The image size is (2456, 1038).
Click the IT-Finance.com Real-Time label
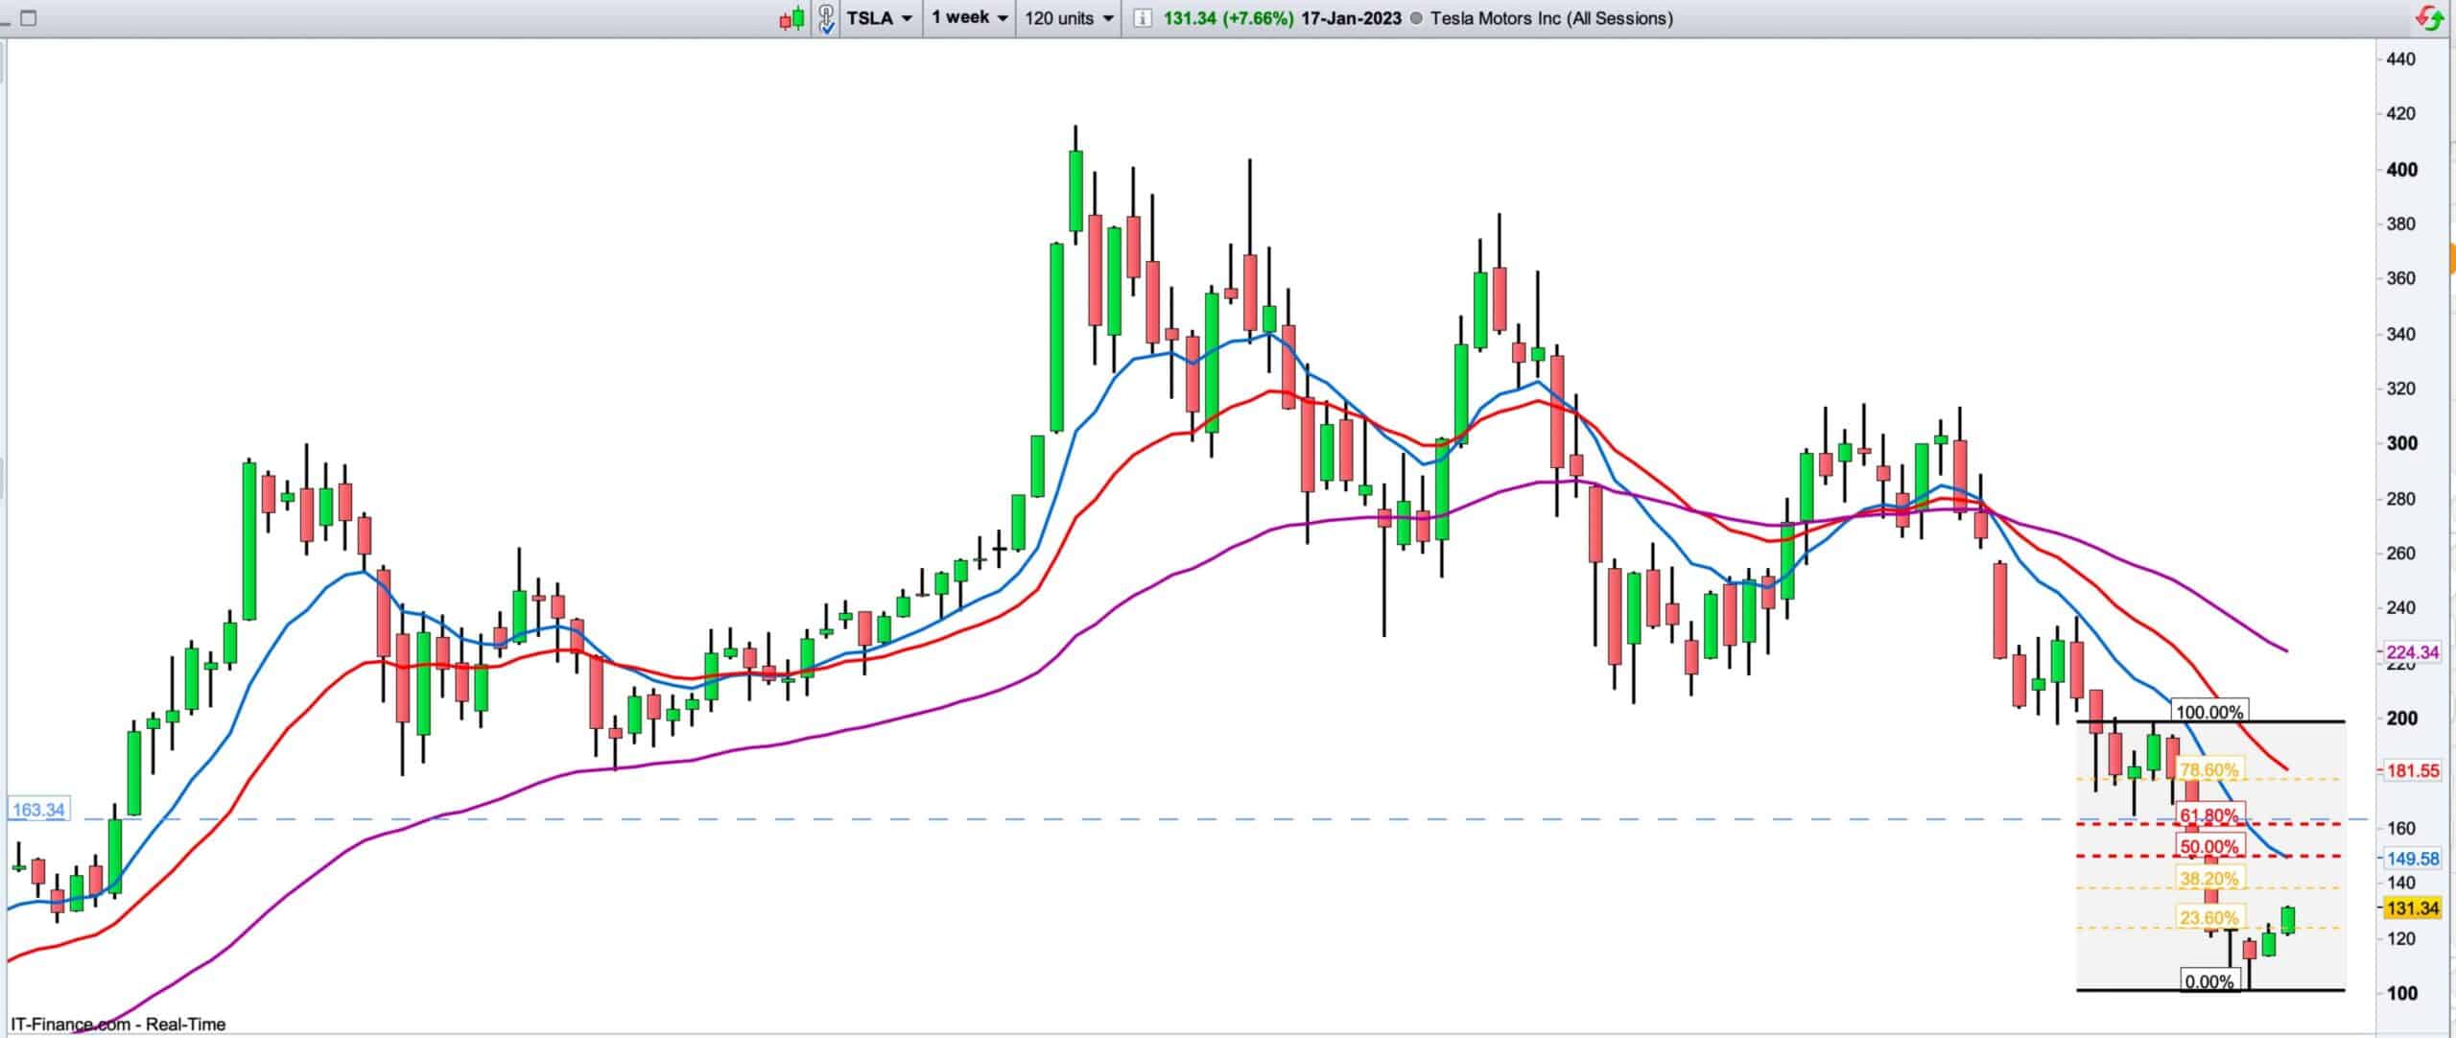click(x=118, y=1024)
